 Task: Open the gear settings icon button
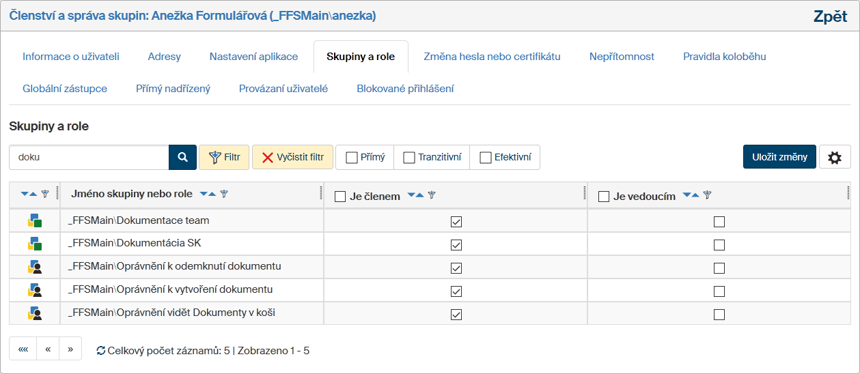pos(835,157)
